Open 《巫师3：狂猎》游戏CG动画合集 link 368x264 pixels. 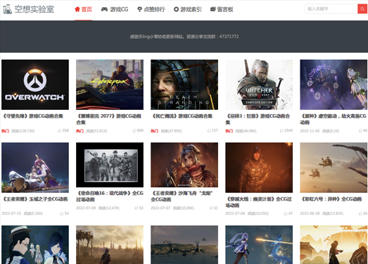pos(258,119)
